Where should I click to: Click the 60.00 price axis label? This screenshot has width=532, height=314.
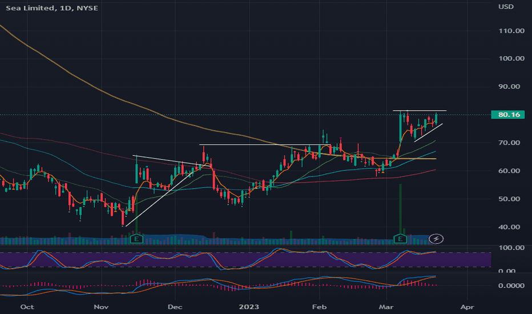tap(509, 171)
